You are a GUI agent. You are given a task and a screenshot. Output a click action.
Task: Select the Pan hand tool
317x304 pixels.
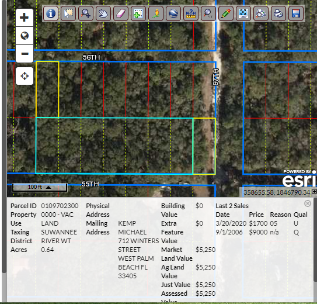(103, 13)
